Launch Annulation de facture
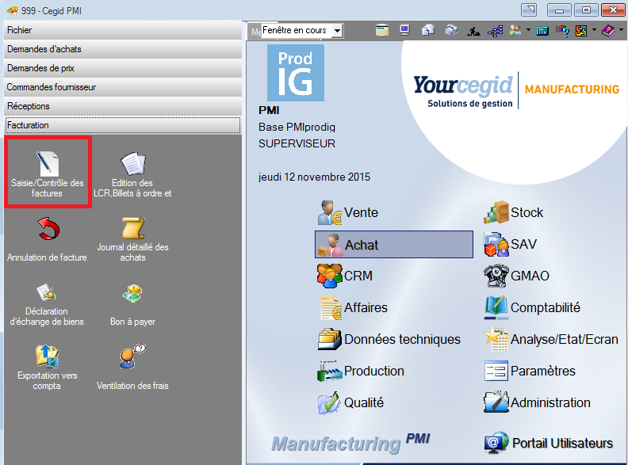628x465 pixels. [x=48, y=239]
